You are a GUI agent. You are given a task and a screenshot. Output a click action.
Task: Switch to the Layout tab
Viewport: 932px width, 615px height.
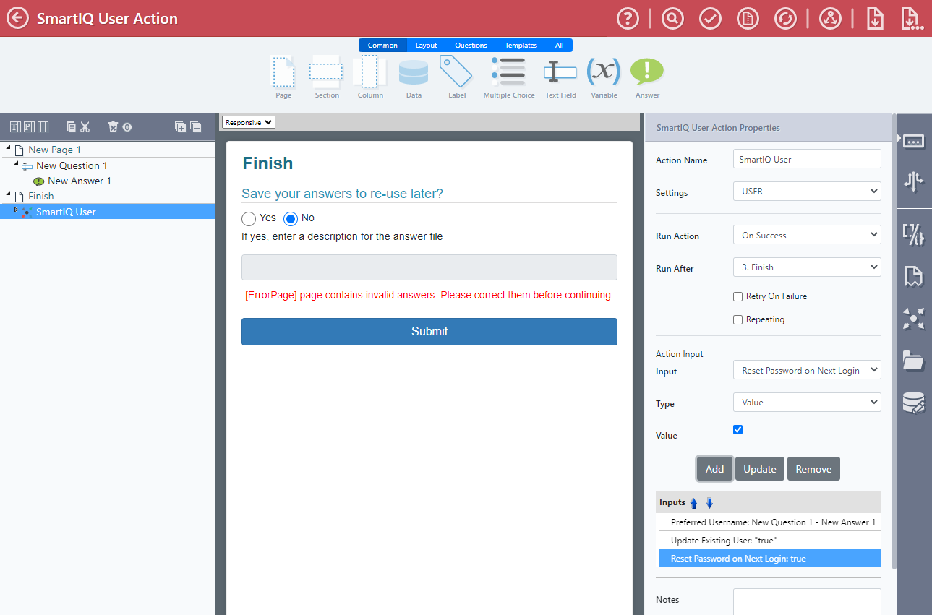click(426, 46)
